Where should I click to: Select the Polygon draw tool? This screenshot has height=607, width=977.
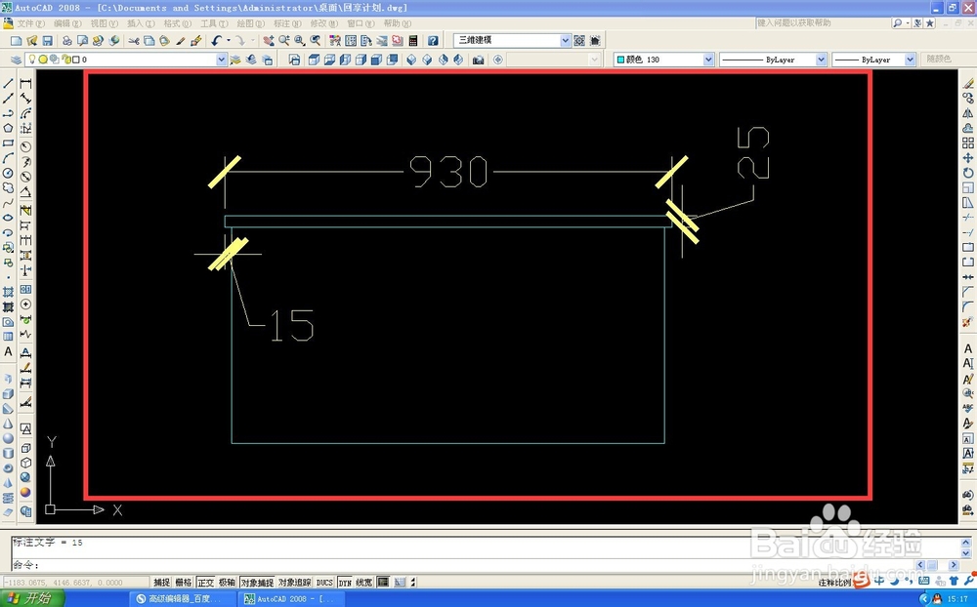pos(8,128)
